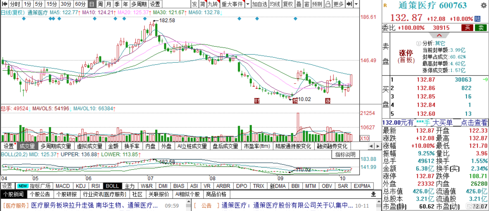Viewport: 489px width, 211px height.
Task: Select the 周 weekly period
Action: point(100,4)
